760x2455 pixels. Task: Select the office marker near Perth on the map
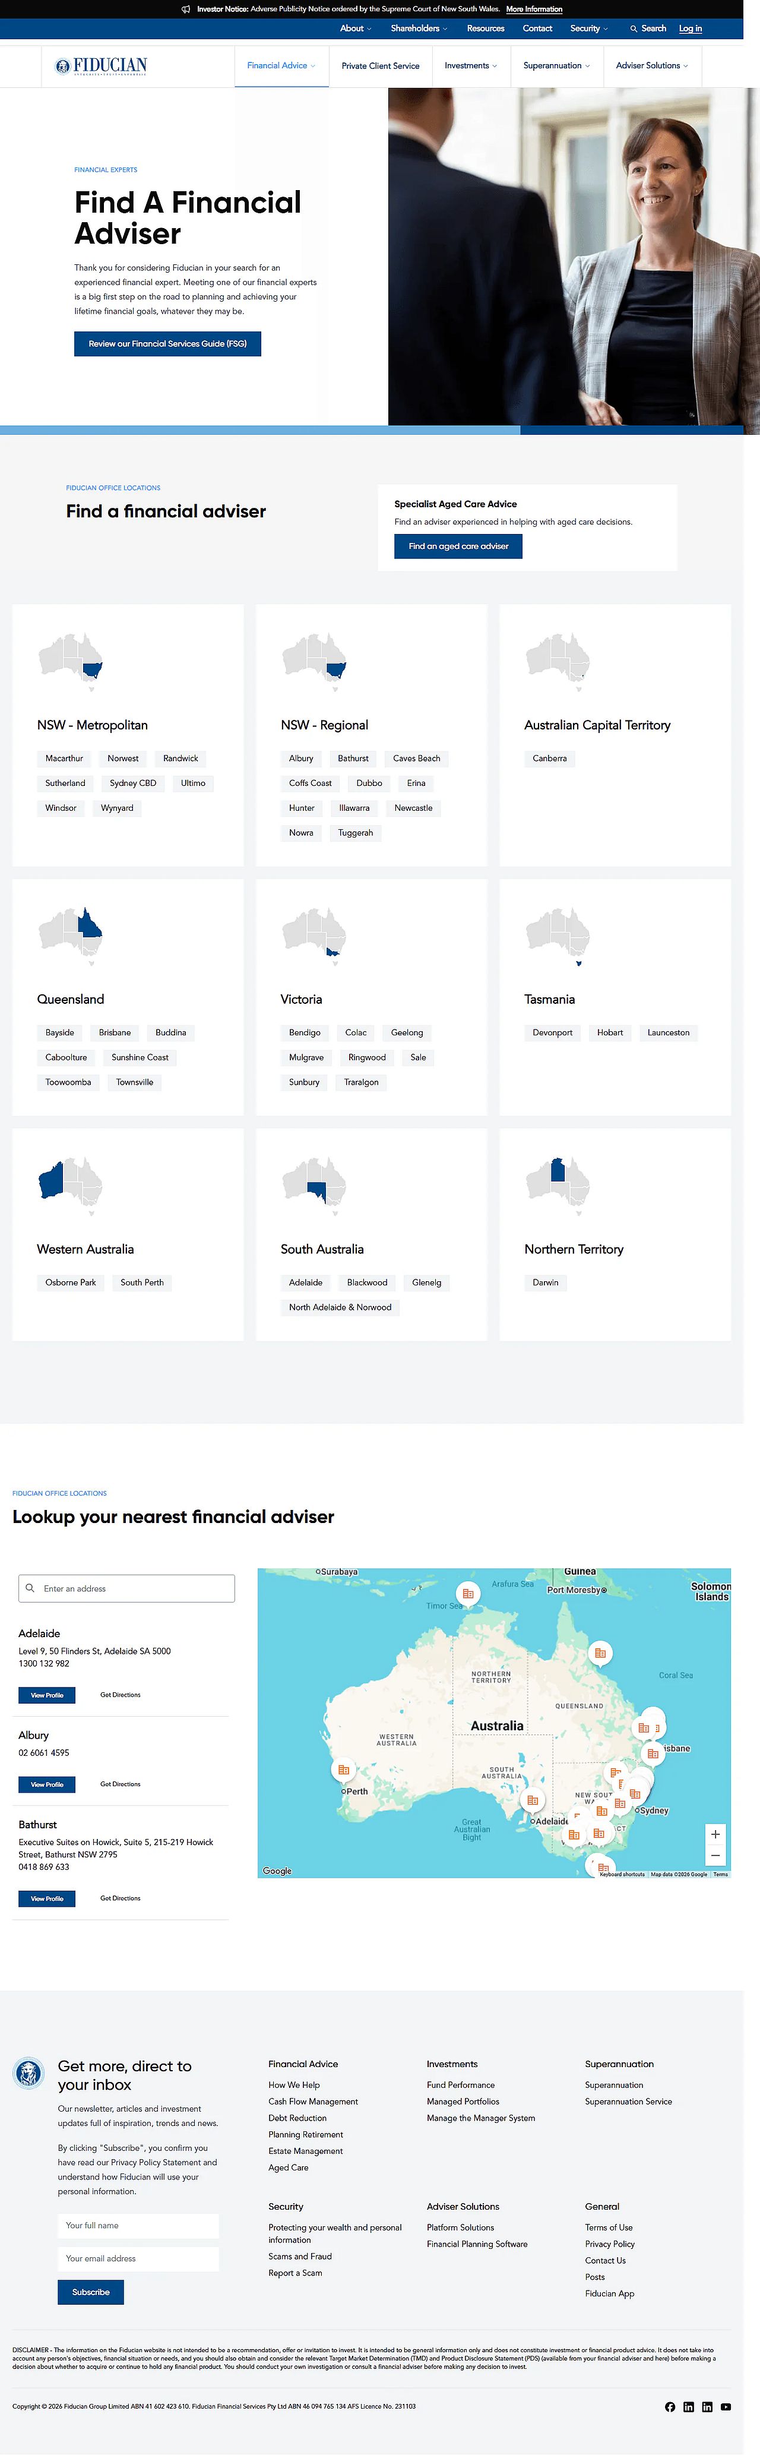point(343,1770)
